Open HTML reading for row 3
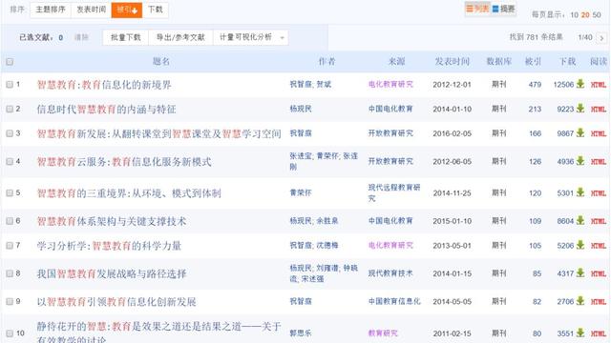Viewport: 611px width, 343px height. (599, 133)
